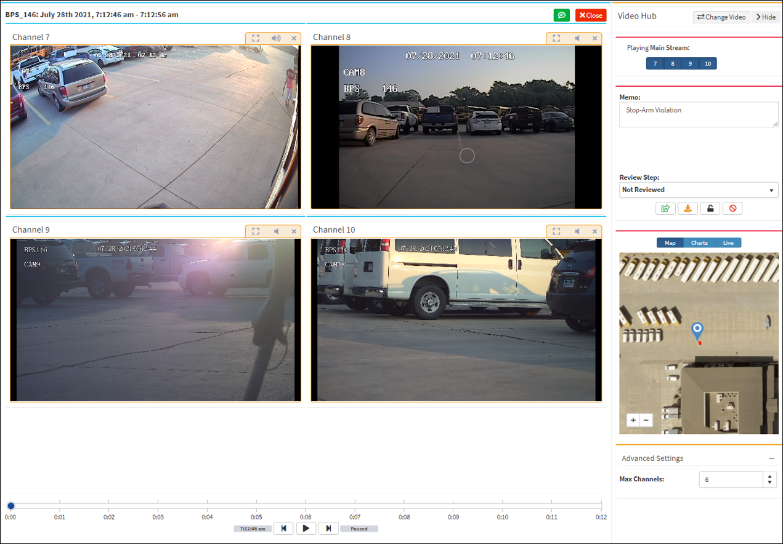Image resolution: width=783 pixels, height=544 pixels.
Task: Increase Max Channels with up arrow
Action: pos(769,476)
